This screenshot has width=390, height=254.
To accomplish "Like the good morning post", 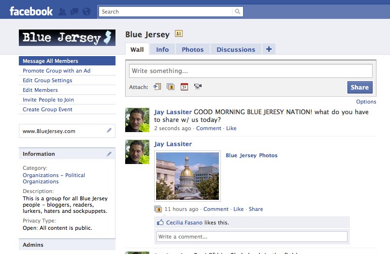I will click(x=231, y=128).
